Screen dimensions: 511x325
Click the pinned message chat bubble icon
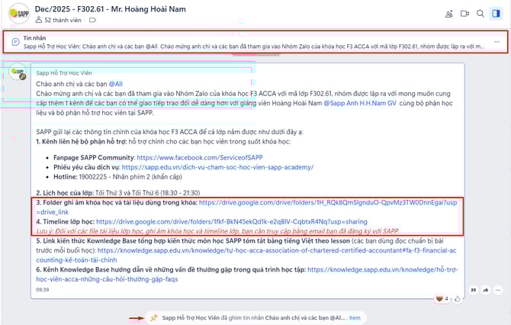(x=16, y=41)
